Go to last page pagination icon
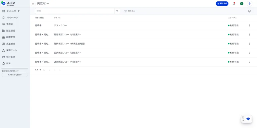257x128 pixels. [x=60, y=70]
